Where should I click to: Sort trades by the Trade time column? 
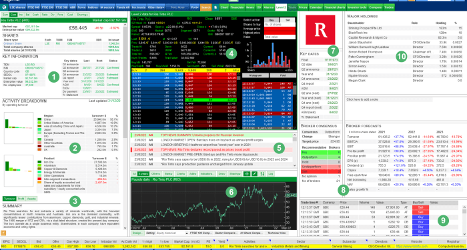(x=312, y=203)
